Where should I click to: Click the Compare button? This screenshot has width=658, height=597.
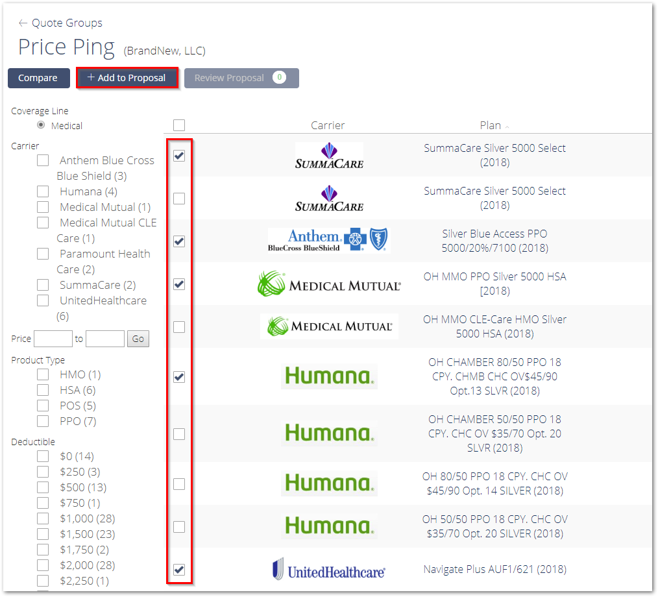(38, 78)
